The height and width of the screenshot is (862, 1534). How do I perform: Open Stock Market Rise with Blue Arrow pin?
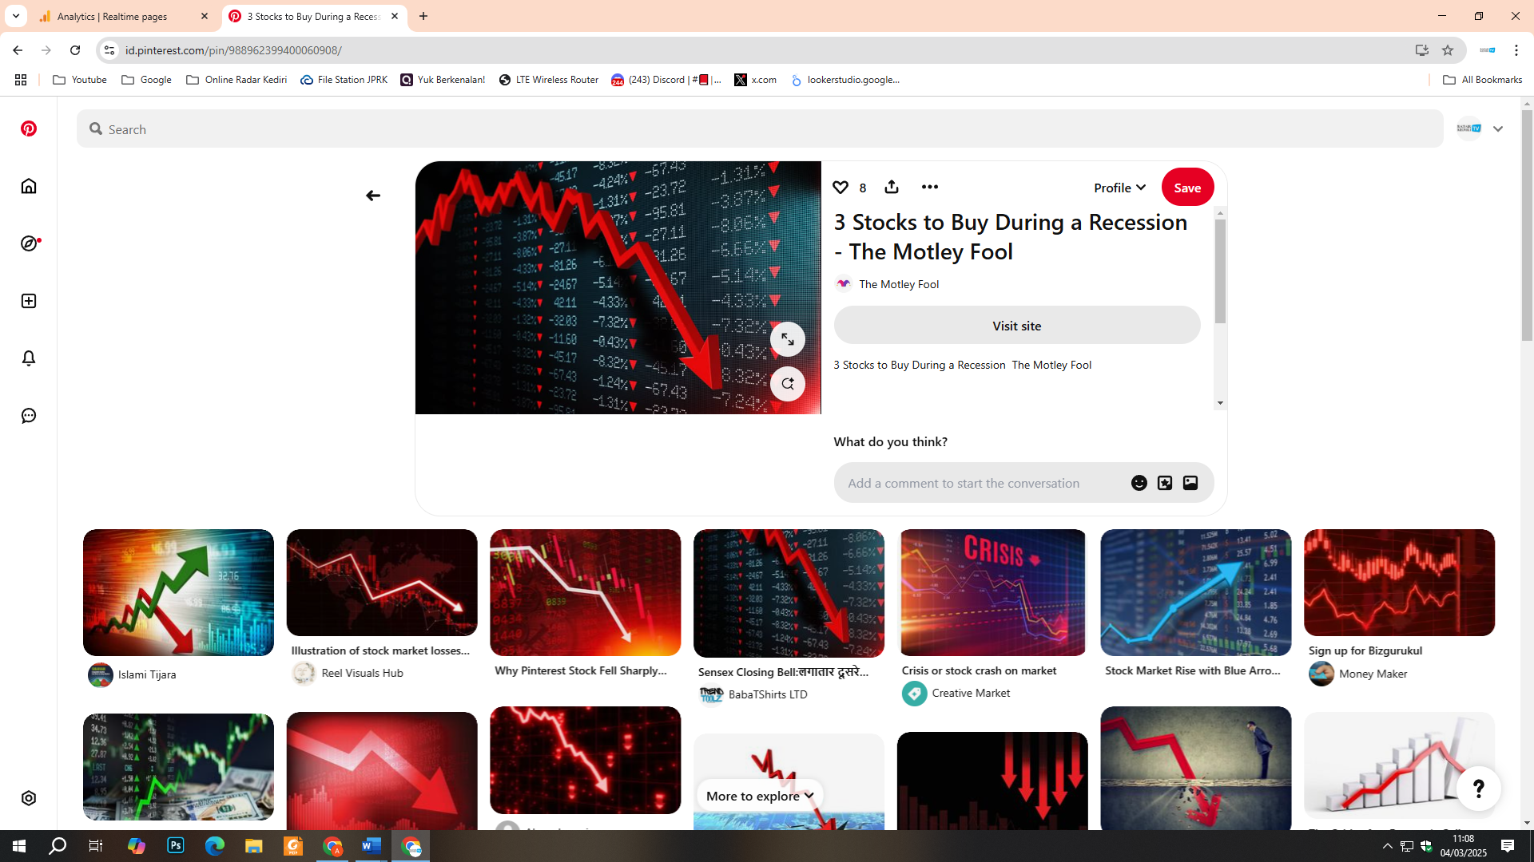1196,592
